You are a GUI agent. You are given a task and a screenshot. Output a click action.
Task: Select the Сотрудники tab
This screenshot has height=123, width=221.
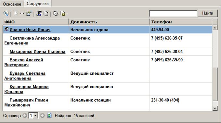click(38, 4)
